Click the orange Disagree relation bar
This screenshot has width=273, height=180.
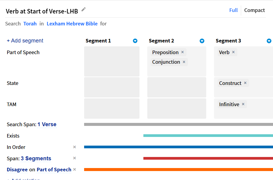[x=178, y=170]
